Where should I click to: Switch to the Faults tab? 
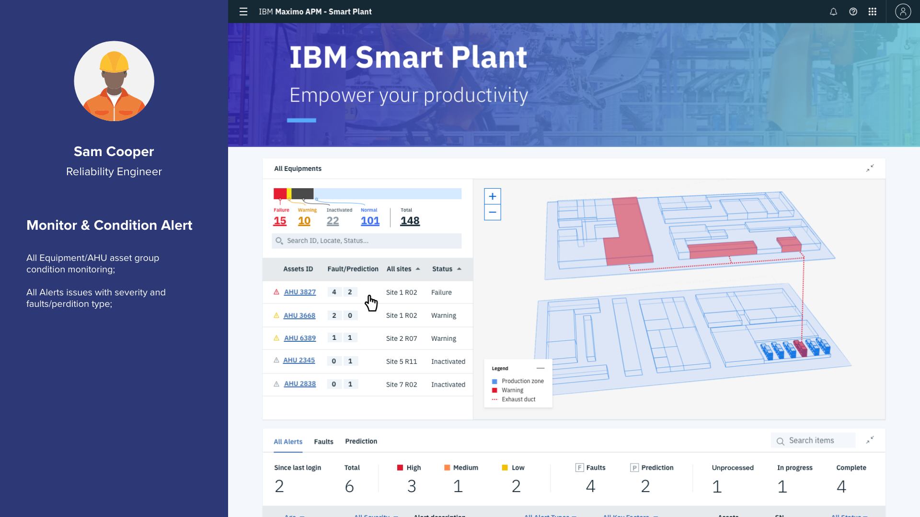click(x=323, y=441)
